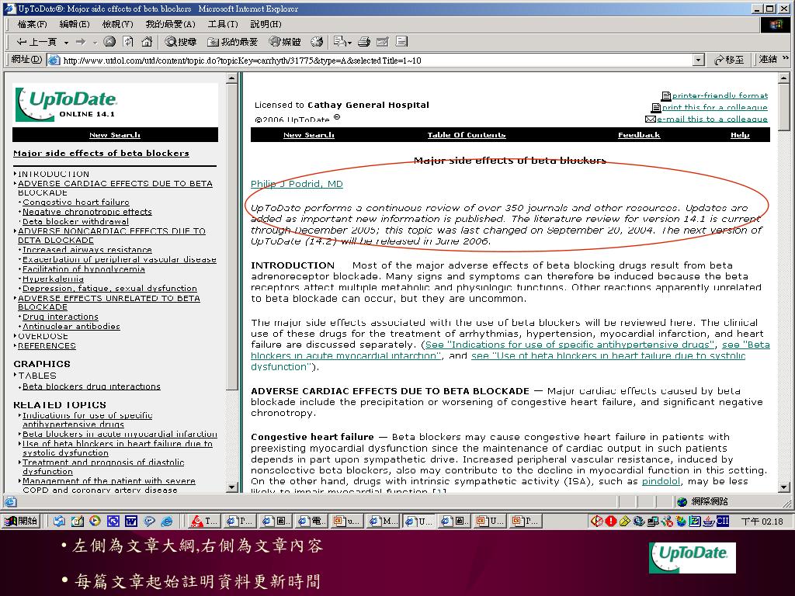
Task: Click New Search in article navigation bar
Action: pos(308,135)
